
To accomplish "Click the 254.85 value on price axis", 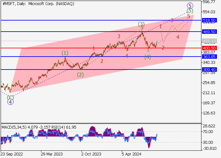I will pos(209,82).
